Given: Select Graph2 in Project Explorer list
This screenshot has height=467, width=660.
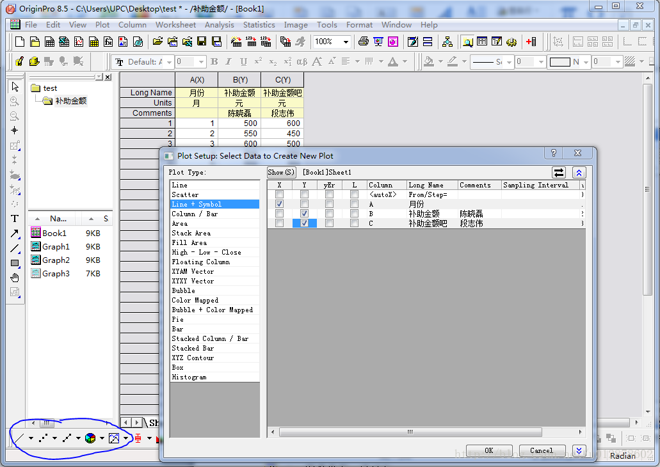Looking at the screenshot, I should pos(56,260).
